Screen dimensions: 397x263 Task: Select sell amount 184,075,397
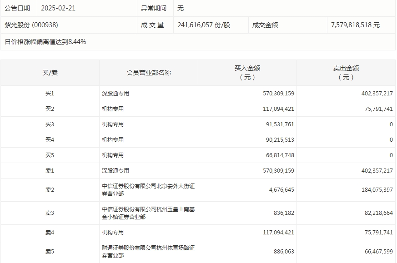[377, 190]
